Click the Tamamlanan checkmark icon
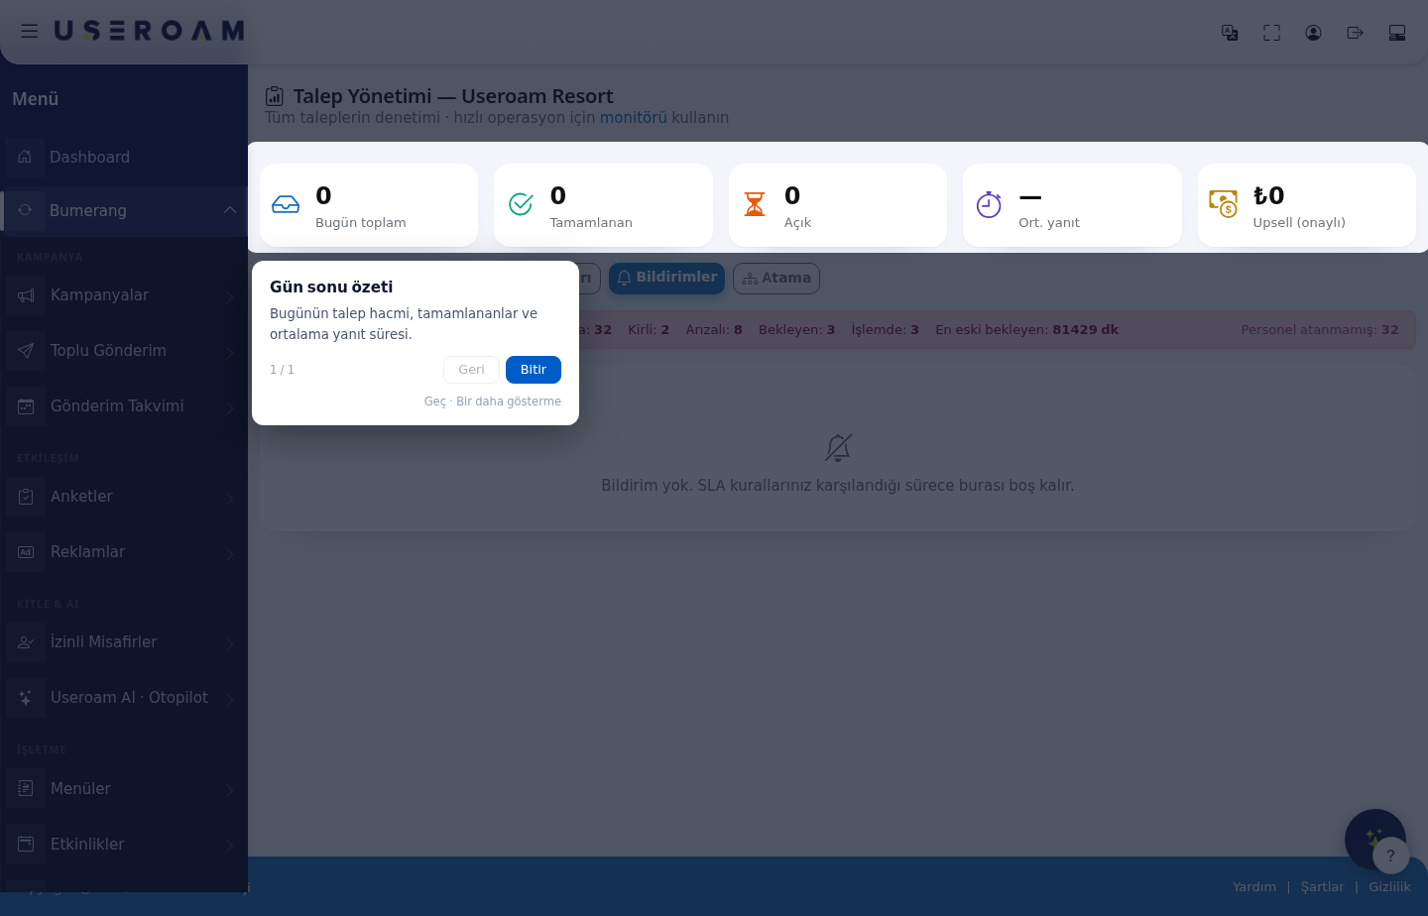Screen dimensions: 1428x916 [521, 204]
